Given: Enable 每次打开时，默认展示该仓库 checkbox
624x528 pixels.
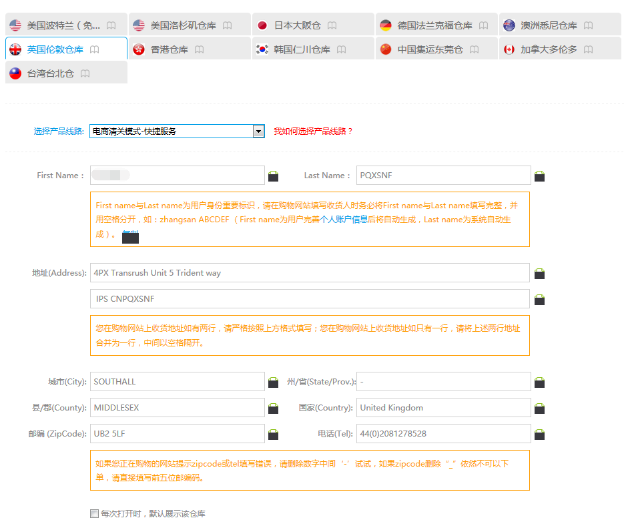Looking at the screenshot, I should [94, 513].
